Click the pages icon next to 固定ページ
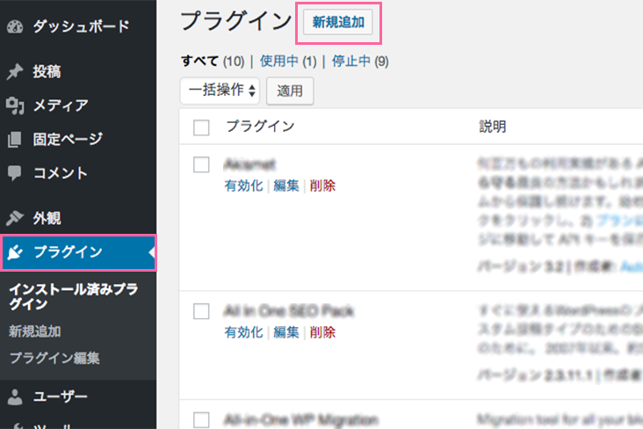This screenshot has height=429, width=643. click(14, 140)
